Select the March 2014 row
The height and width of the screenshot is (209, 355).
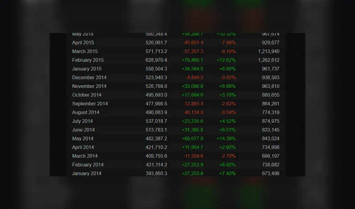click(85, 156)
